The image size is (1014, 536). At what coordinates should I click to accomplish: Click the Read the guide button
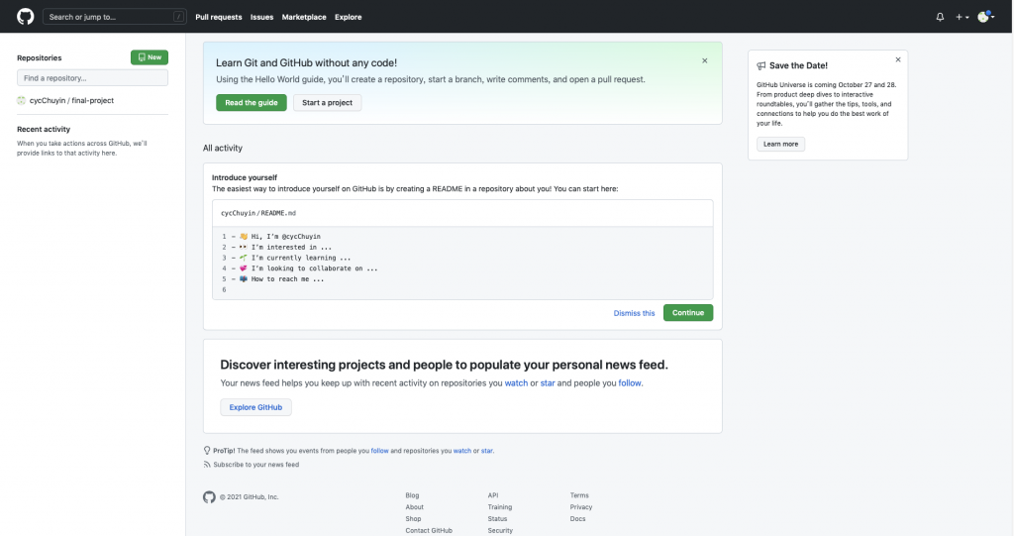(x=252, y=103)
